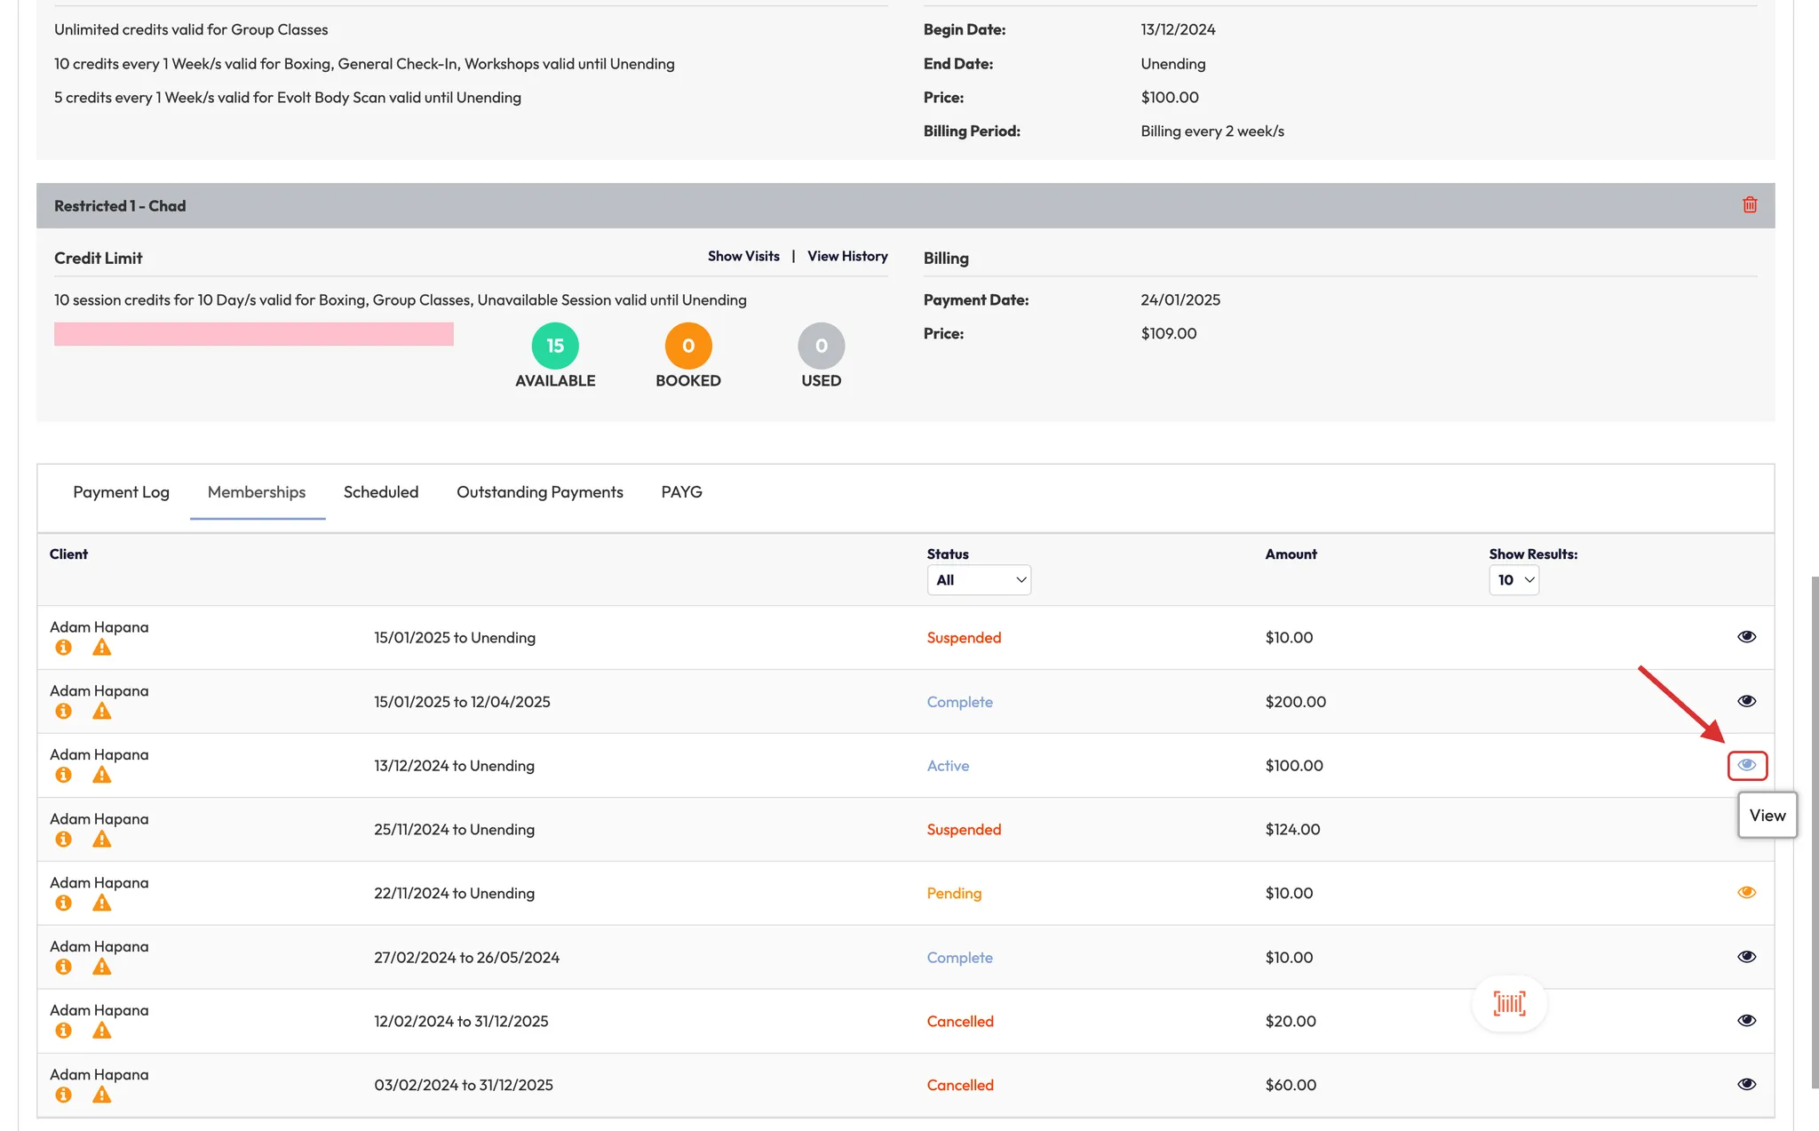1819x1131 pixels.
Task: Click the highlighted eye icon for the Active $100.00 membership
Action: [1746, 765]
